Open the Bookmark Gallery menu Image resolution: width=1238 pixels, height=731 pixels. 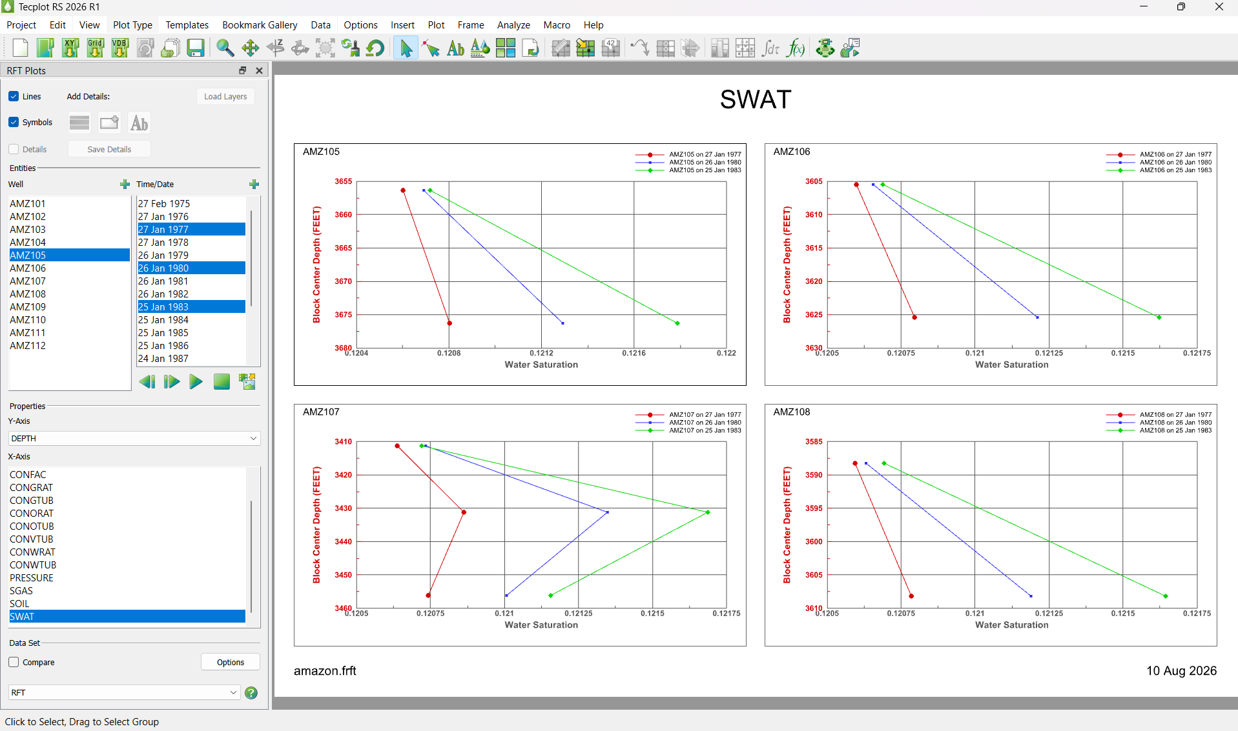tap(260, 25)
